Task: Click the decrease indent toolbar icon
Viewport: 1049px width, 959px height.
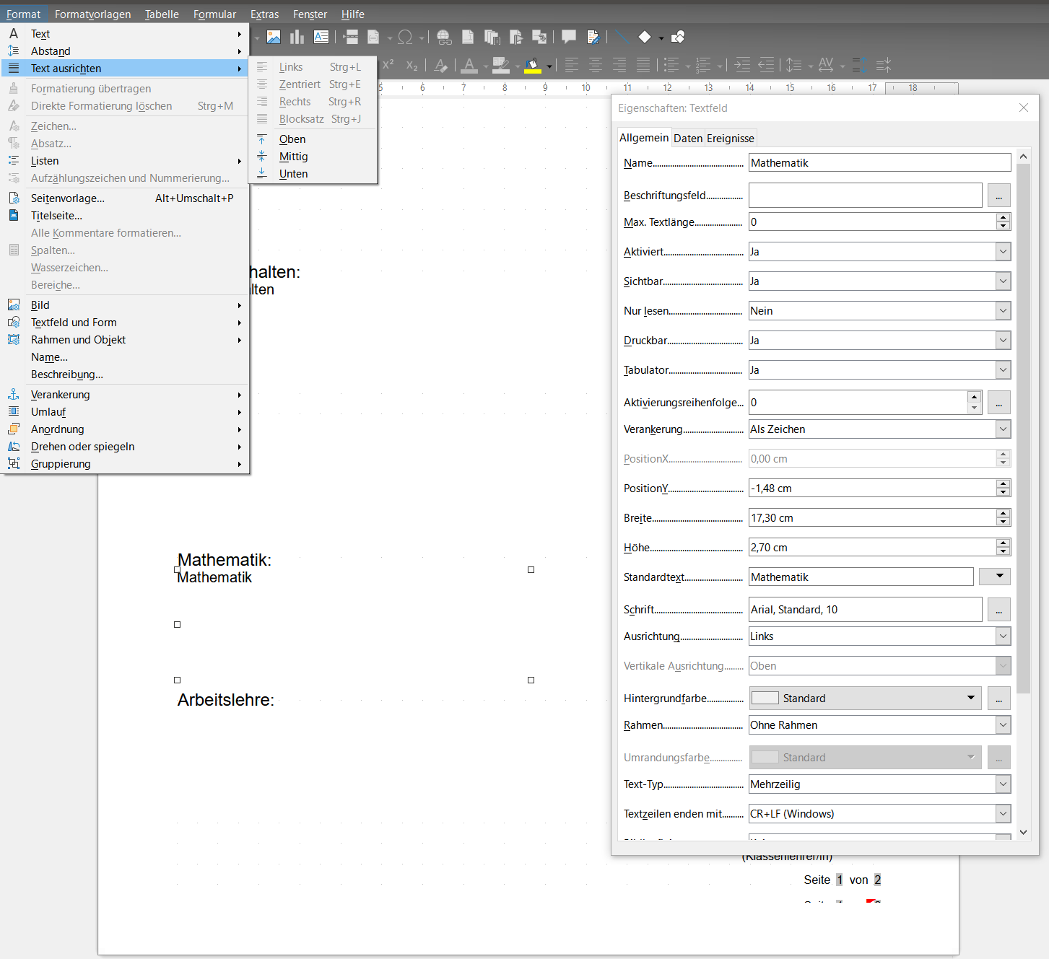Action: click(x=767, y=65)
